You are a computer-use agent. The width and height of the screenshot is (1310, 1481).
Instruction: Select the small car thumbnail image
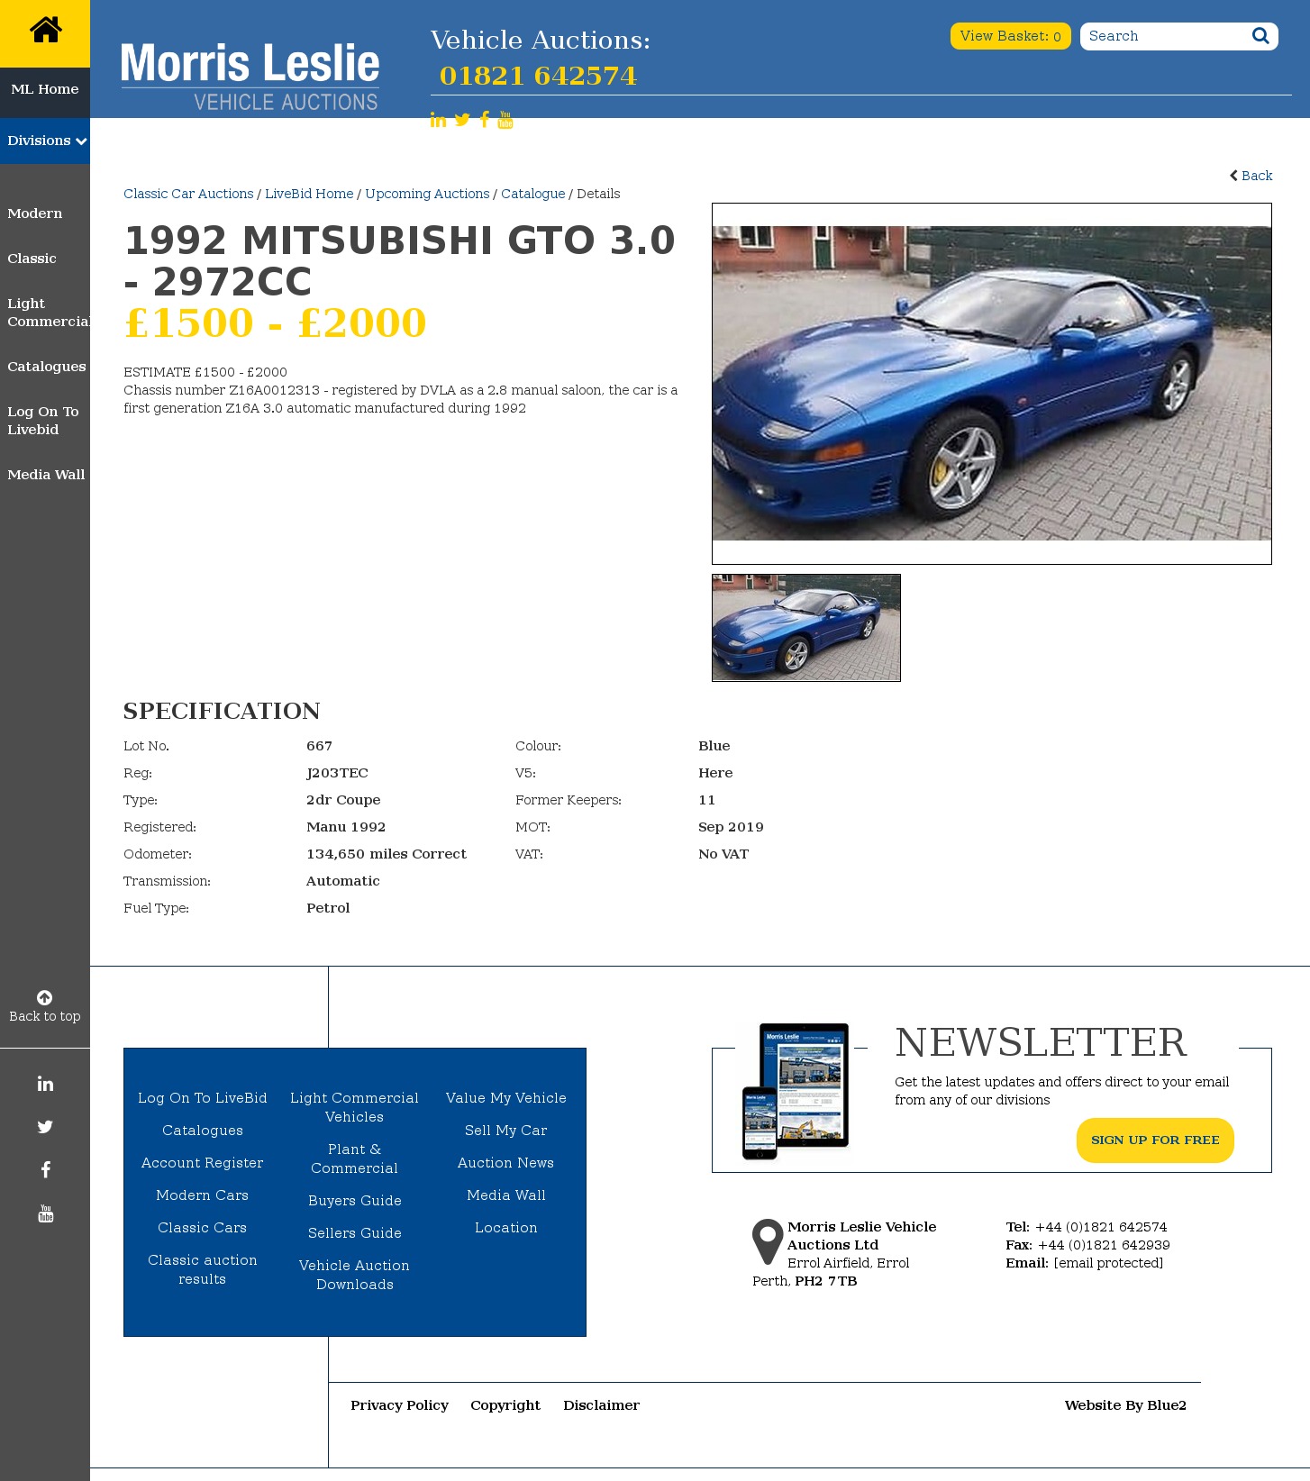pos(806,628)
